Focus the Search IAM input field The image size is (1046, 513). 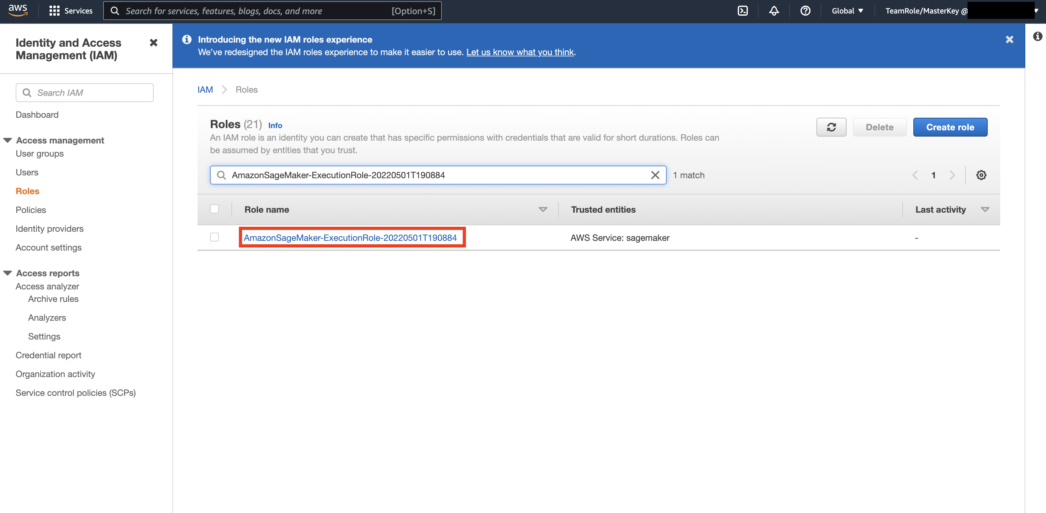84,93
